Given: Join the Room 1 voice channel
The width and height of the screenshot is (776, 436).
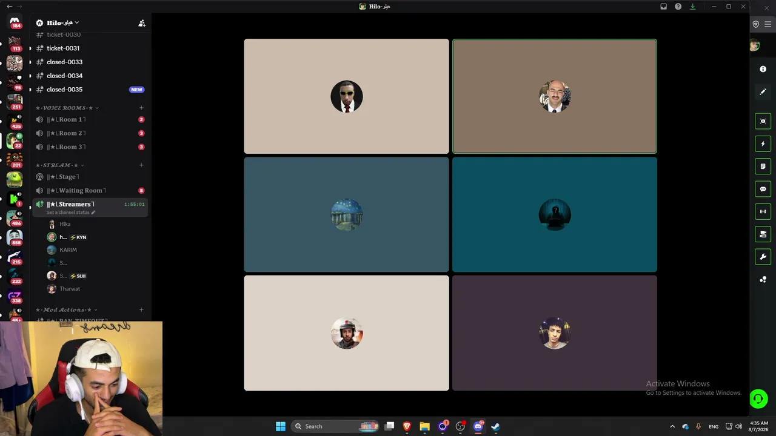Looking at the screenshot, I should pyautogui.click(x=90, y=119).
